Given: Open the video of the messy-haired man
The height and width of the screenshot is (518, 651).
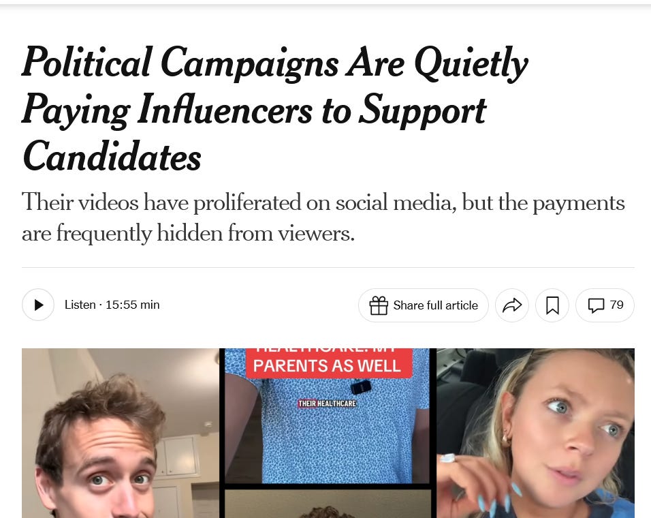Looking at the screenshot, I should click(x=121, y=433).
